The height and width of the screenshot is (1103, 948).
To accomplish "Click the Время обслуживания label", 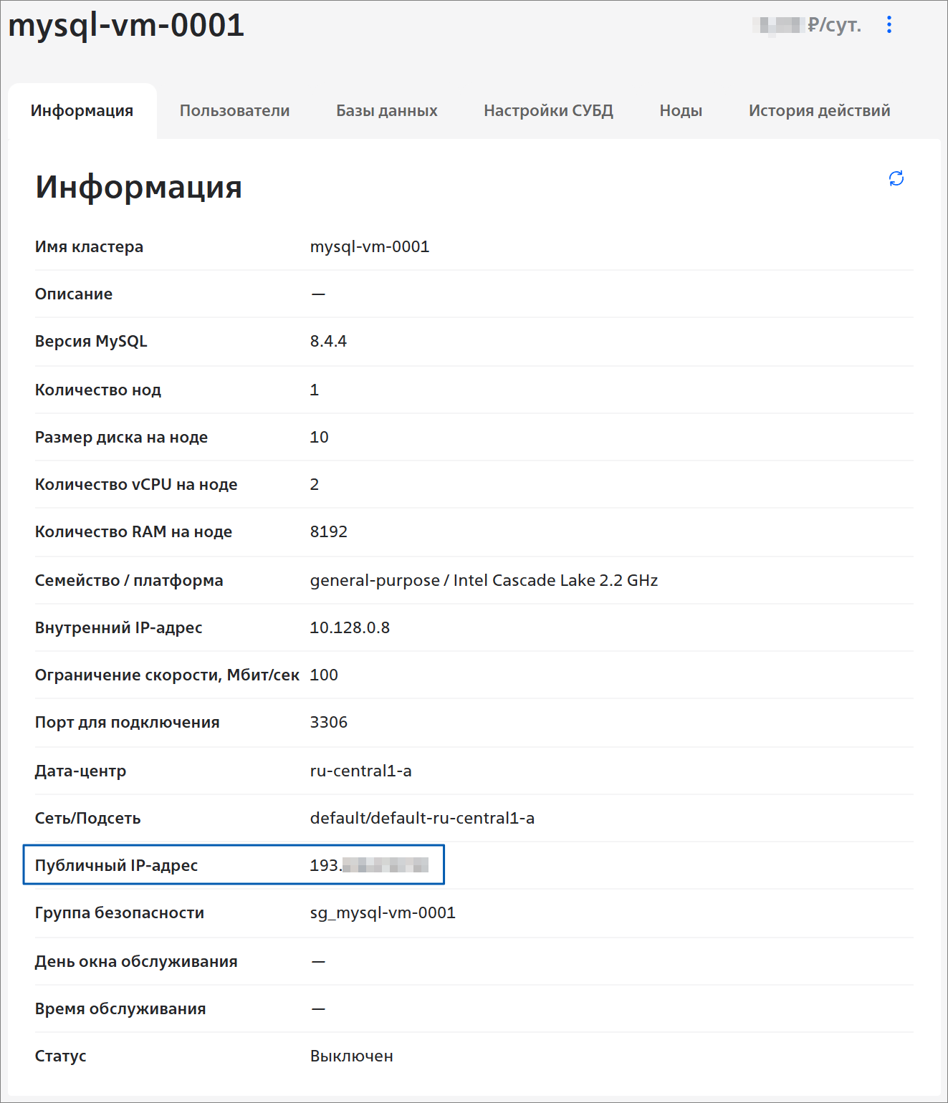I will 120,1008.
